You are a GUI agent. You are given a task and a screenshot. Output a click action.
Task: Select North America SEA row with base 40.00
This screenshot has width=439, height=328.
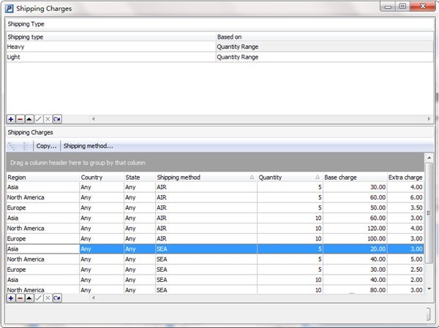click(x=215, y=259)
